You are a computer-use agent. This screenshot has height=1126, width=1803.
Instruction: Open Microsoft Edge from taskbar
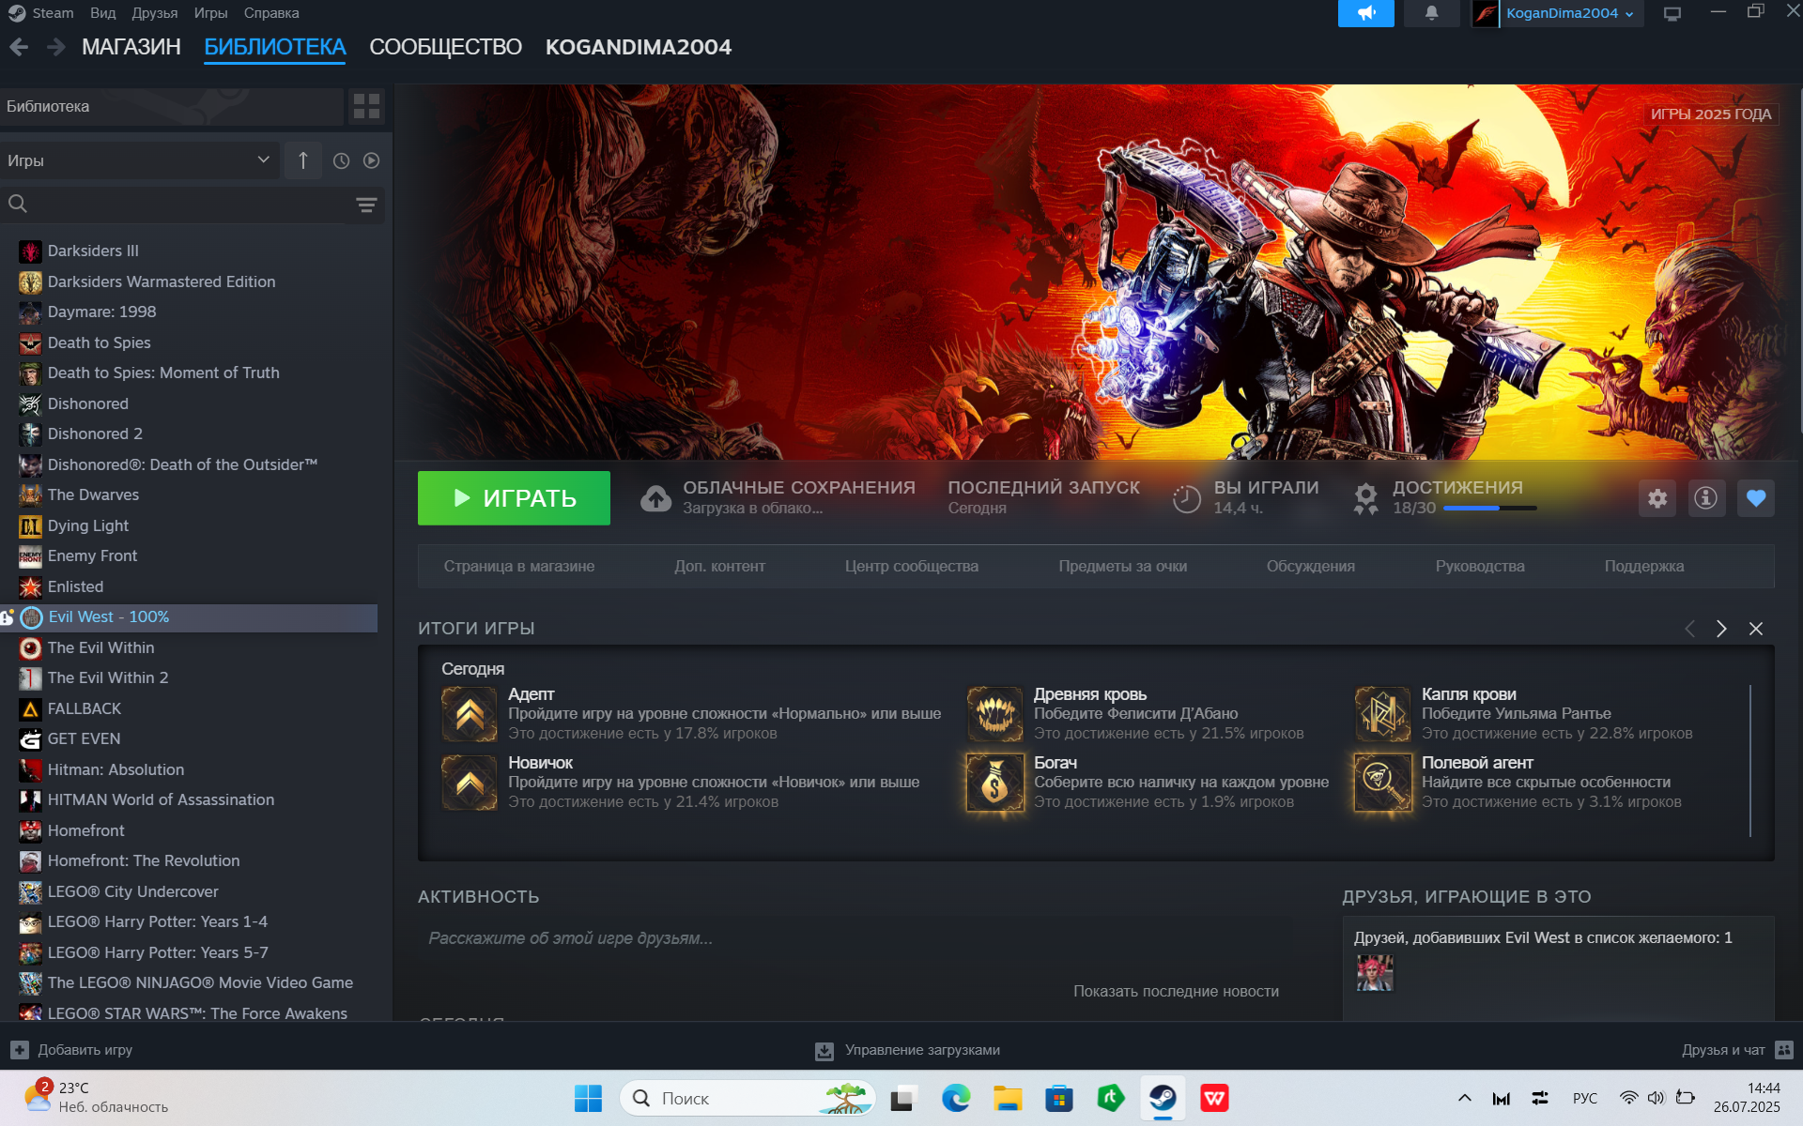956,1098
